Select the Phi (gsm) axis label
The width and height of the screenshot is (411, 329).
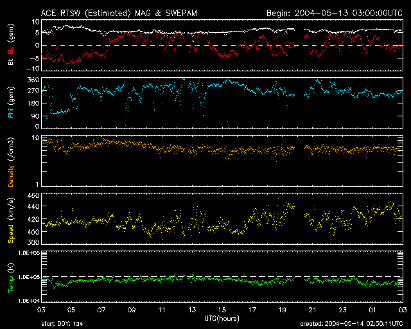[x=11, y=103]
